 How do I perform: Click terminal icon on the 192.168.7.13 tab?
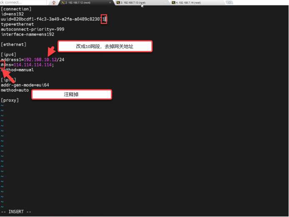tap(118, 3)
